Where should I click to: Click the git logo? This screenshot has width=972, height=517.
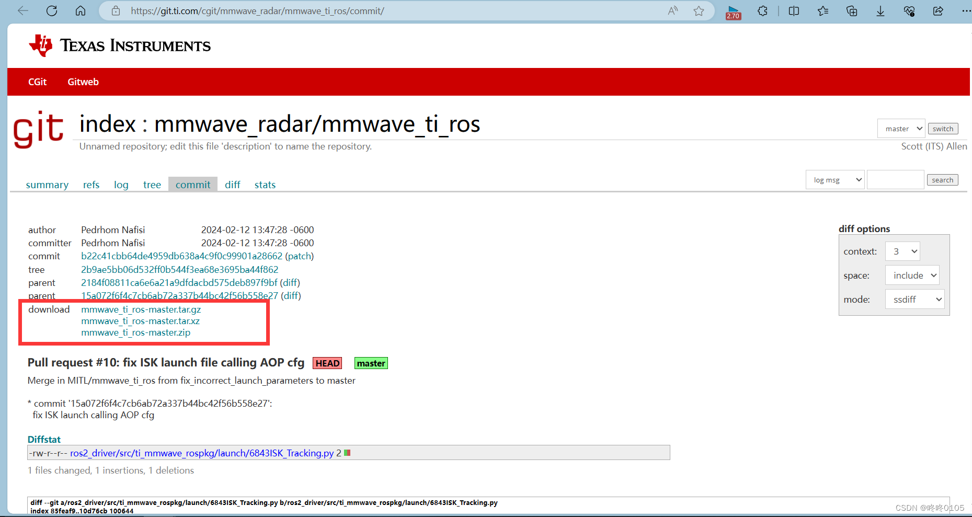38,130
